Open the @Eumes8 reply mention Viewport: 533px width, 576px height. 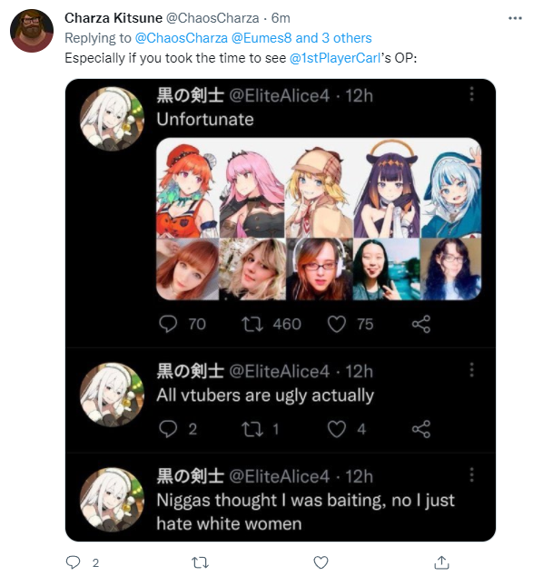pos(262,38)
